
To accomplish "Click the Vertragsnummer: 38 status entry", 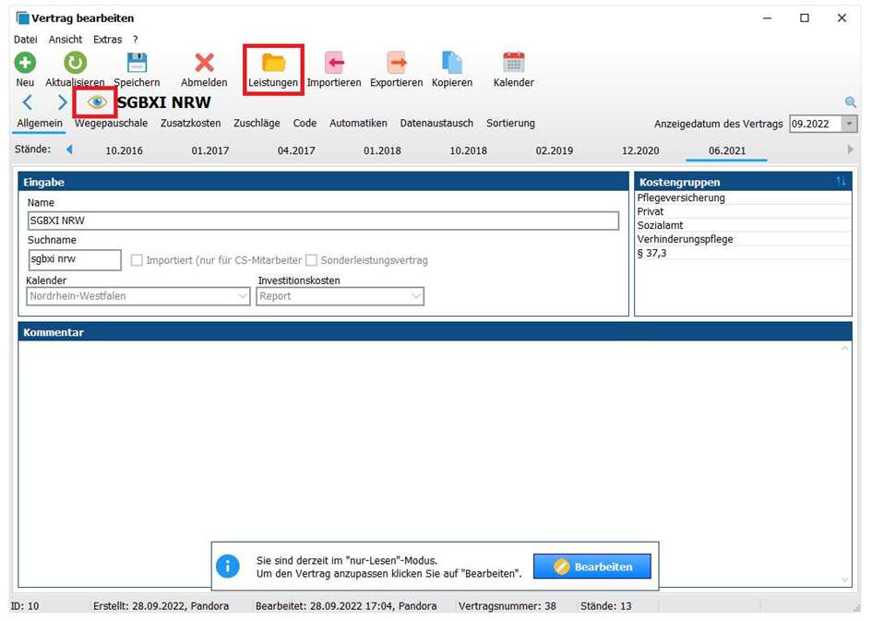I will (x=507, y=606).
